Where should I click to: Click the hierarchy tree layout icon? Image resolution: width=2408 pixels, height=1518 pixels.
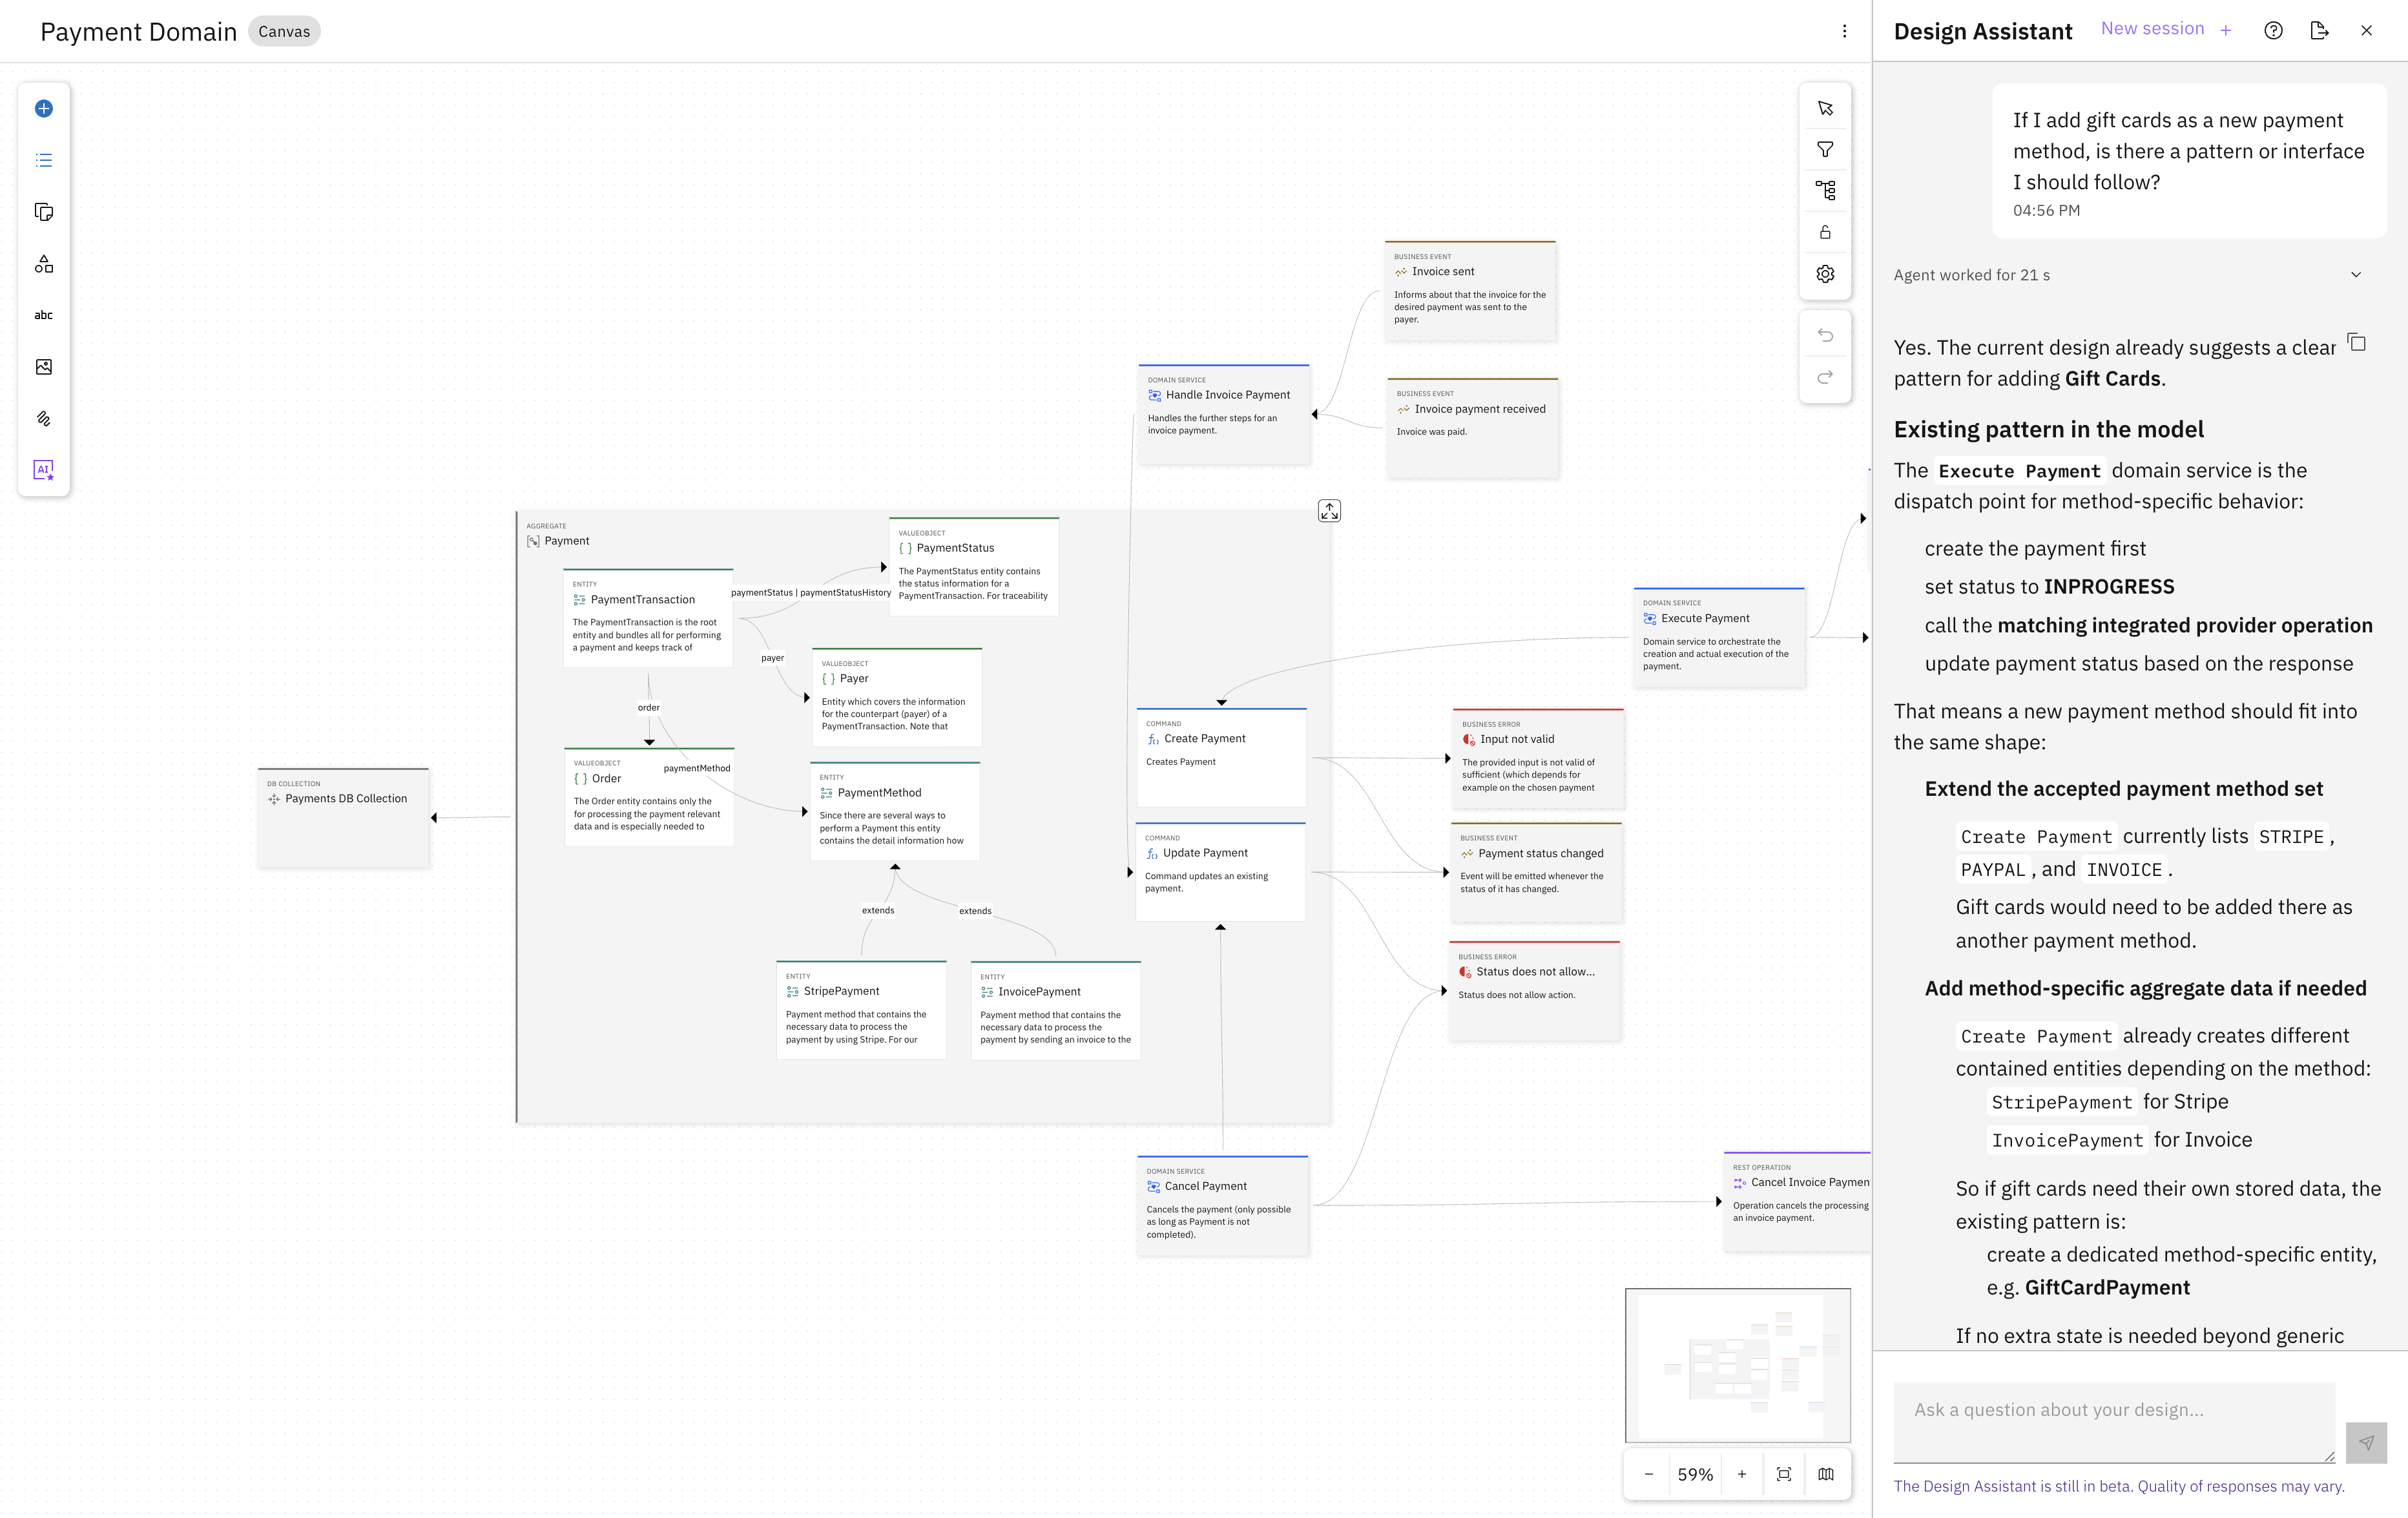click(x=1825, y=190)
